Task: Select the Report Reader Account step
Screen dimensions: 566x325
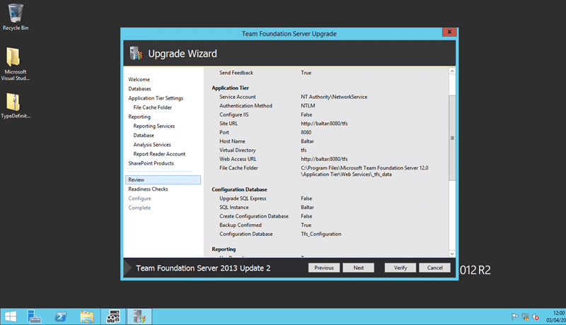Action: (x=159, y=154)
